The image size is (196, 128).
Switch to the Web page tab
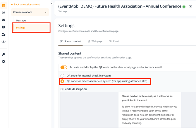pyautogui.click(x=95, y=41)
